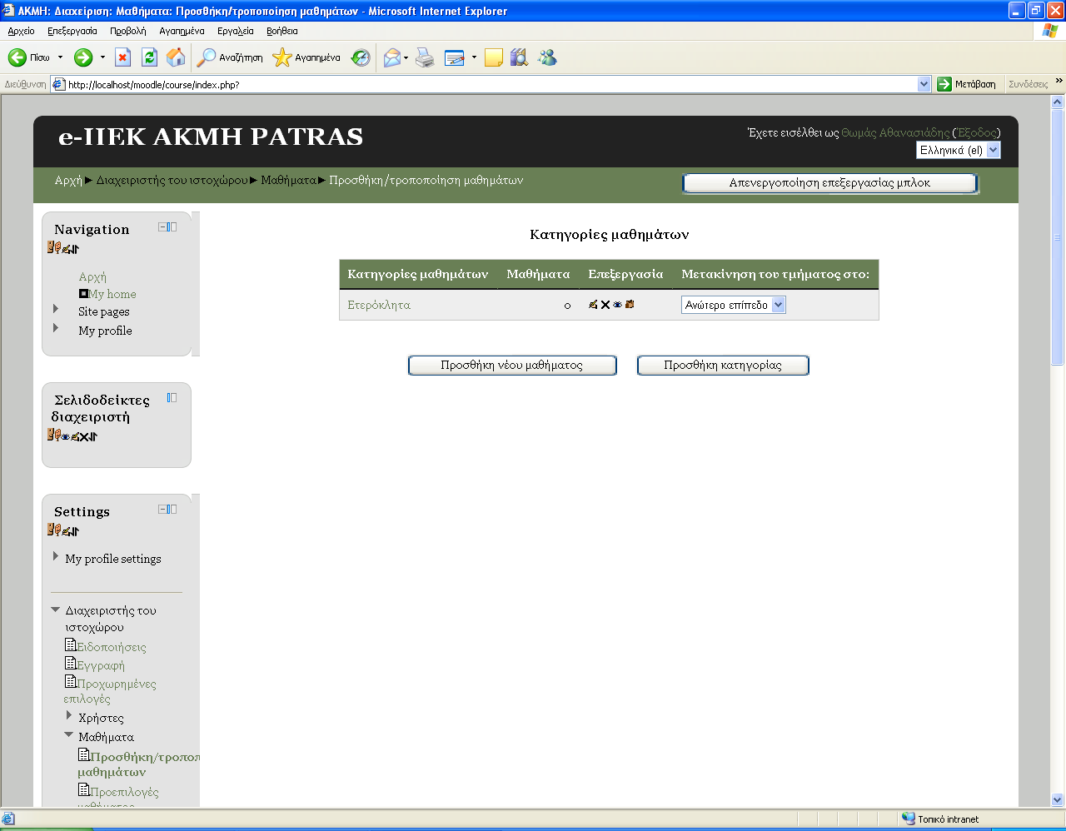
Task: Collapse the Settings block minus toggle
Action: coord(163,509)
